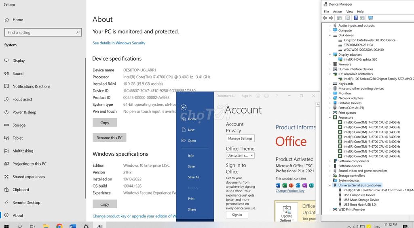Viewport: 414px width, 228px height.
Task: Click the question mark help icon in Word
Action: [277, 96]
